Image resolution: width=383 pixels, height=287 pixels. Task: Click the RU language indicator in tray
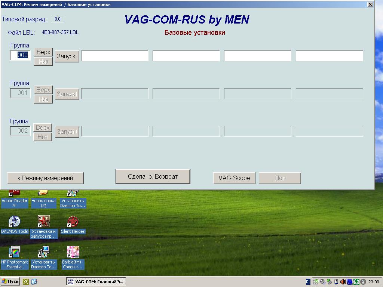[308, 282]
